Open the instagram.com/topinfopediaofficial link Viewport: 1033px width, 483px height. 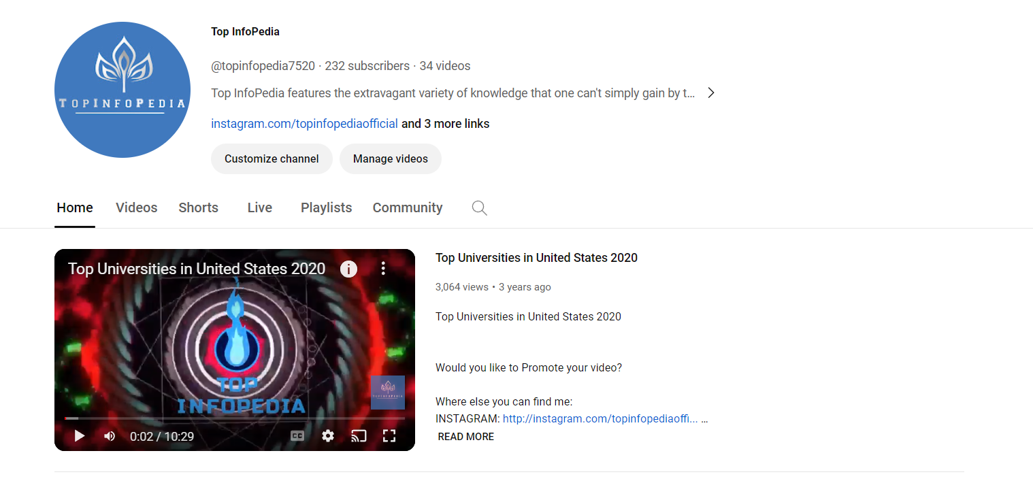tap(304, 123)
